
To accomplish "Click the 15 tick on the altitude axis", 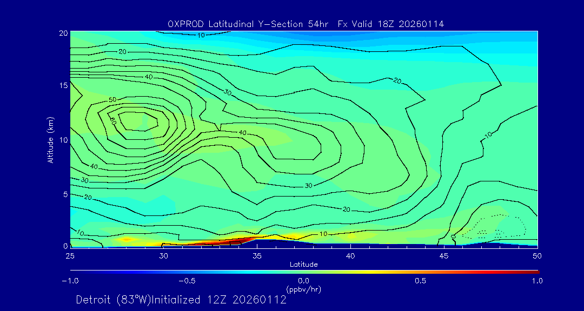I will click(62, 85).
